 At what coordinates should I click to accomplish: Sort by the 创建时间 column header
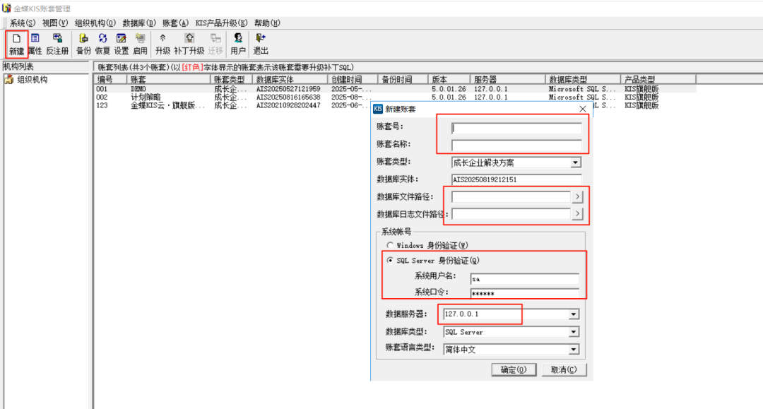coord(353,79)
